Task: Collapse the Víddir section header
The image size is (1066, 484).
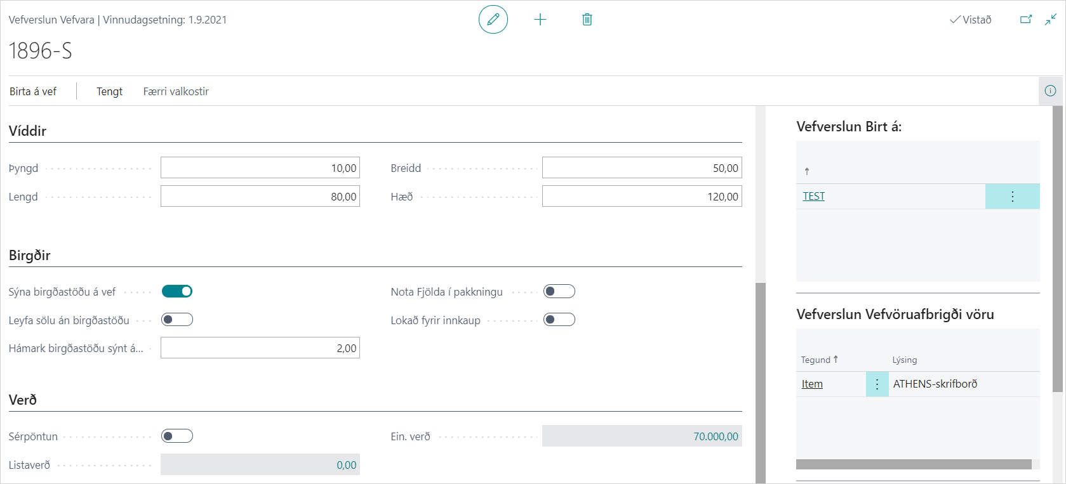Action: [x=28, y=131]
